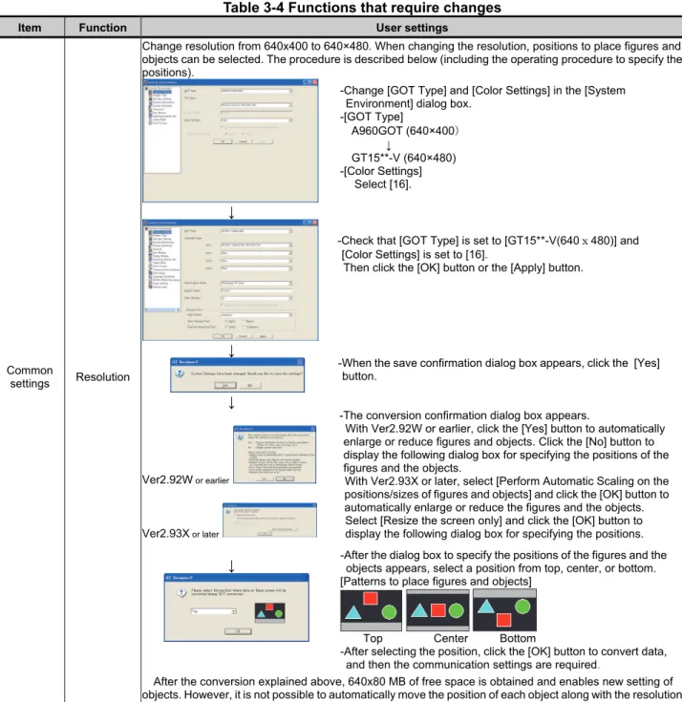Click No in the save confirmation dialog

(250, 386)
